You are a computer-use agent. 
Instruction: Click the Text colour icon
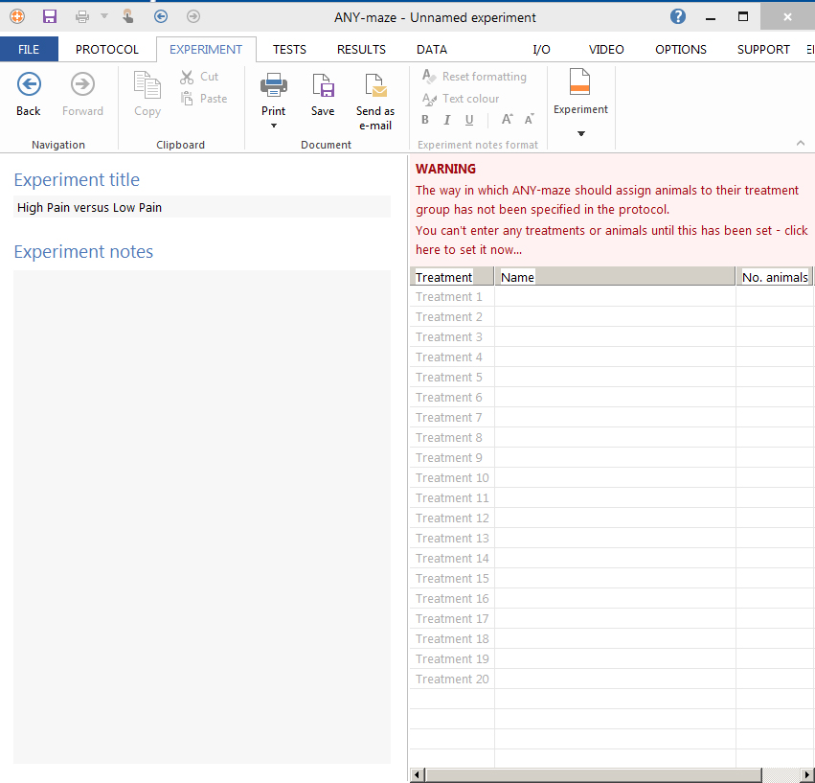(429, 99)
